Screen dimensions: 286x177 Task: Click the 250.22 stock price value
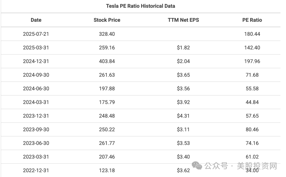click(107, 130)
